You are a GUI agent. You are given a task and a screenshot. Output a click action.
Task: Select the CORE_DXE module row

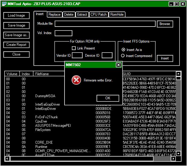91,142
